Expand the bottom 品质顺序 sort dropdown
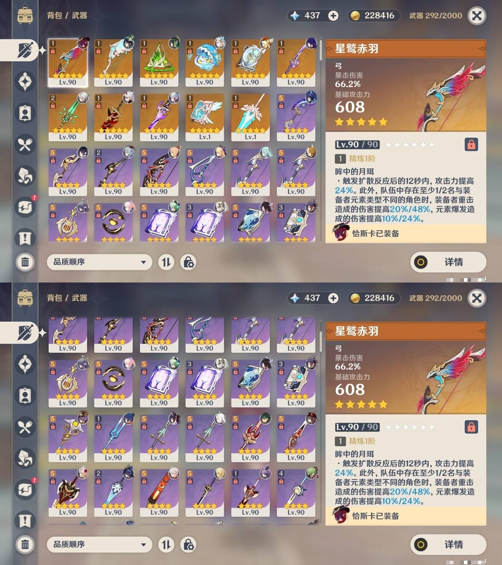The height and width of the screenshot is (565, 502). (x=100, y=545)
